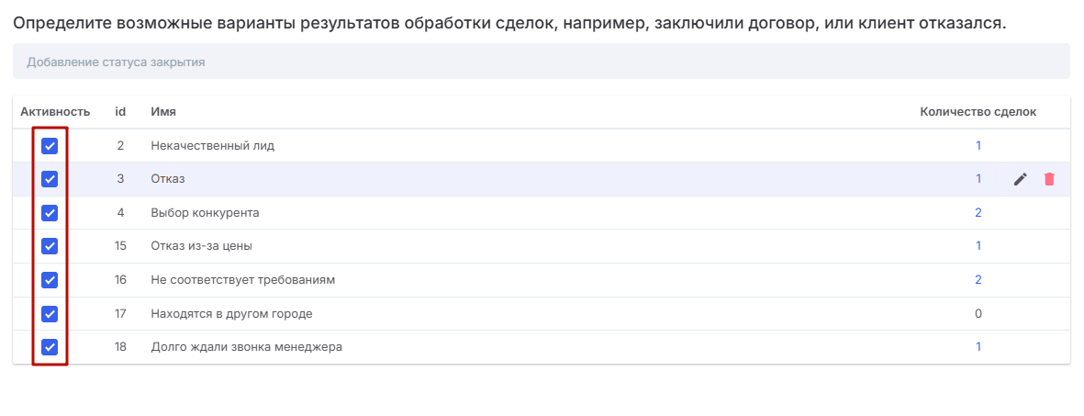The image size is (1084, 416).
Task: Disable the Выбор конкурента status checkbox
Action: 50,213
